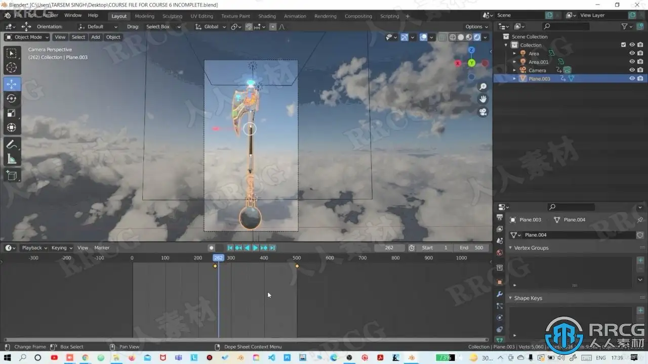Select the Transform tool
Screen dimensions: 648x364
point(12,128)
